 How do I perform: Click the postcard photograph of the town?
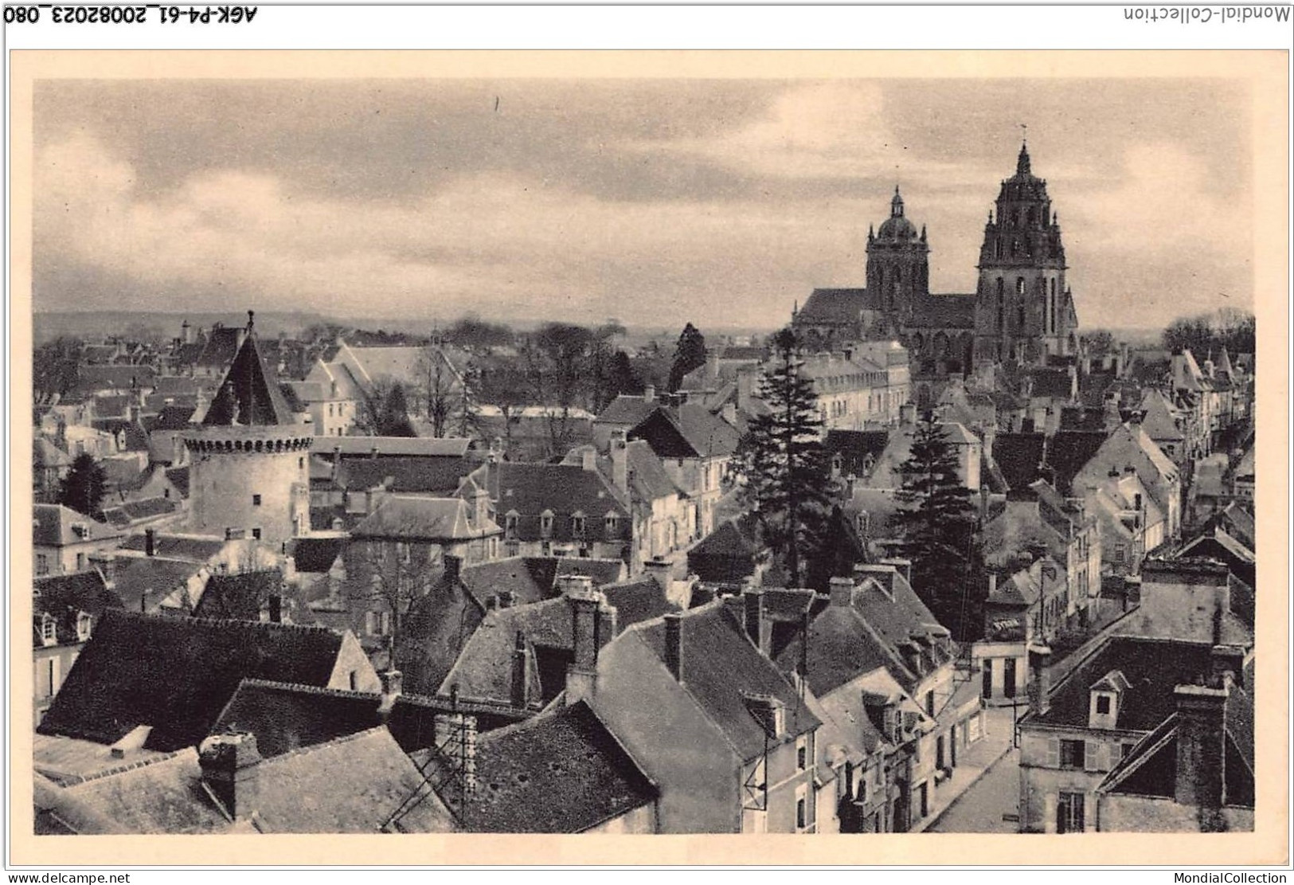tap(644, 456)
